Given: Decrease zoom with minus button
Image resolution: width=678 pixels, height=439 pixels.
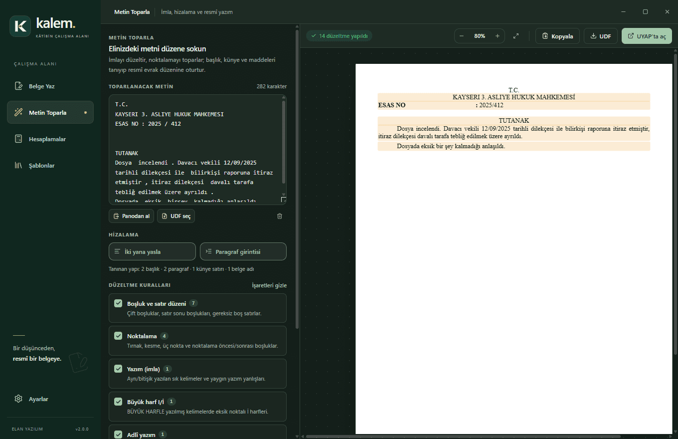Looking at the screenshot, I should click(x=462, y=36).
